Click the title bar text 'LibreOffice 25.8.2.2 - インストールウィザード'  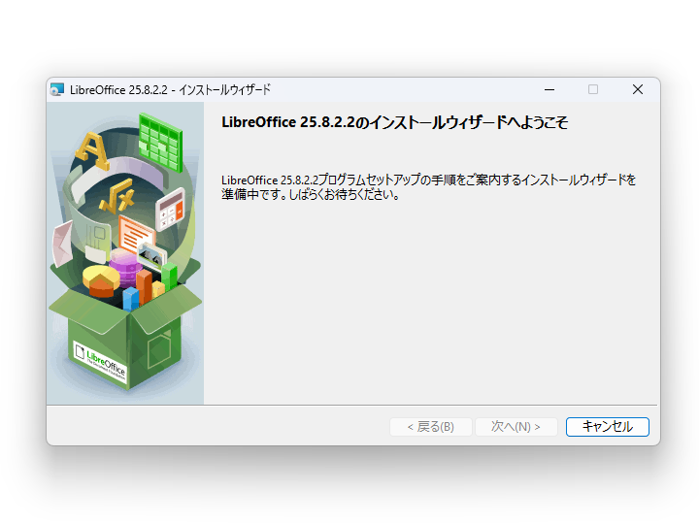(x=170, y=90)
